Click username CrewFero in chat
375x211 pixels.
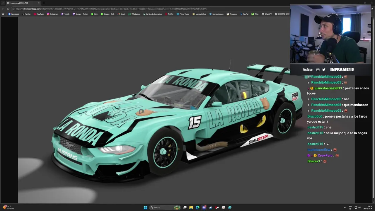click(325, 156)
